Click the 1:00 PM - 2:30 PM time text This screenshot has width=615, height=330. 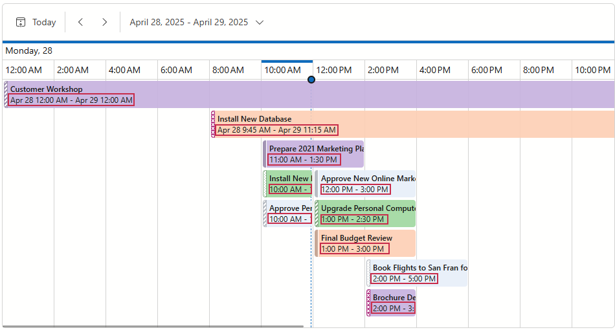(353, 219)
